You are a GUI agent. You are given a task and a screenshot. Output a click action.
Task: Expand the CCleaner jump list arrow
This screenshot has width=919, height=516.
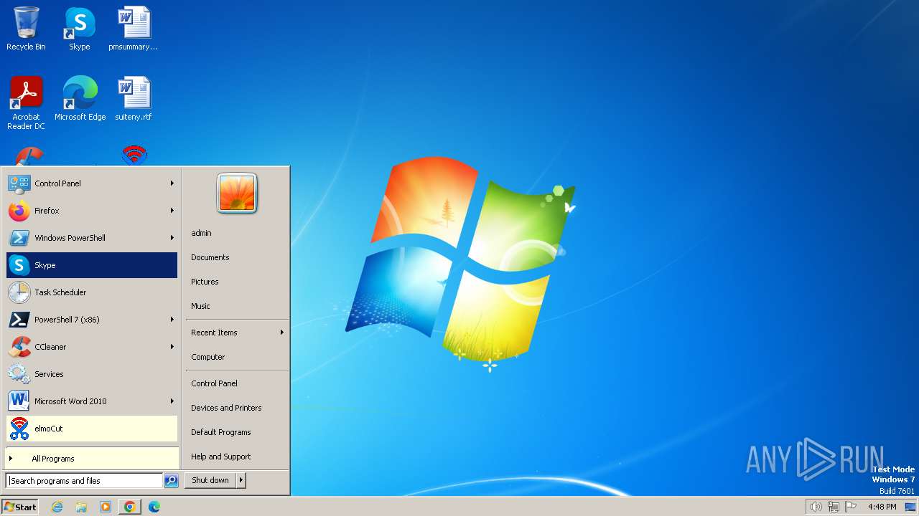click(x=172, y=347)
